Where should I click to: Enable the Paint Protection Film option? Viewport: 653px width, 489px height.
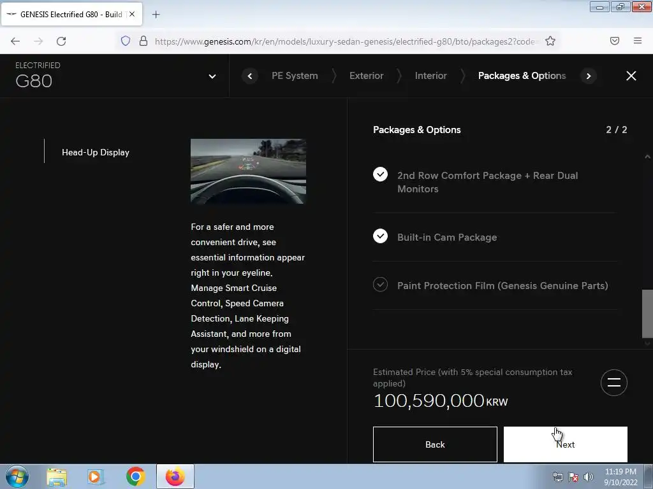(x=380, y=285)
